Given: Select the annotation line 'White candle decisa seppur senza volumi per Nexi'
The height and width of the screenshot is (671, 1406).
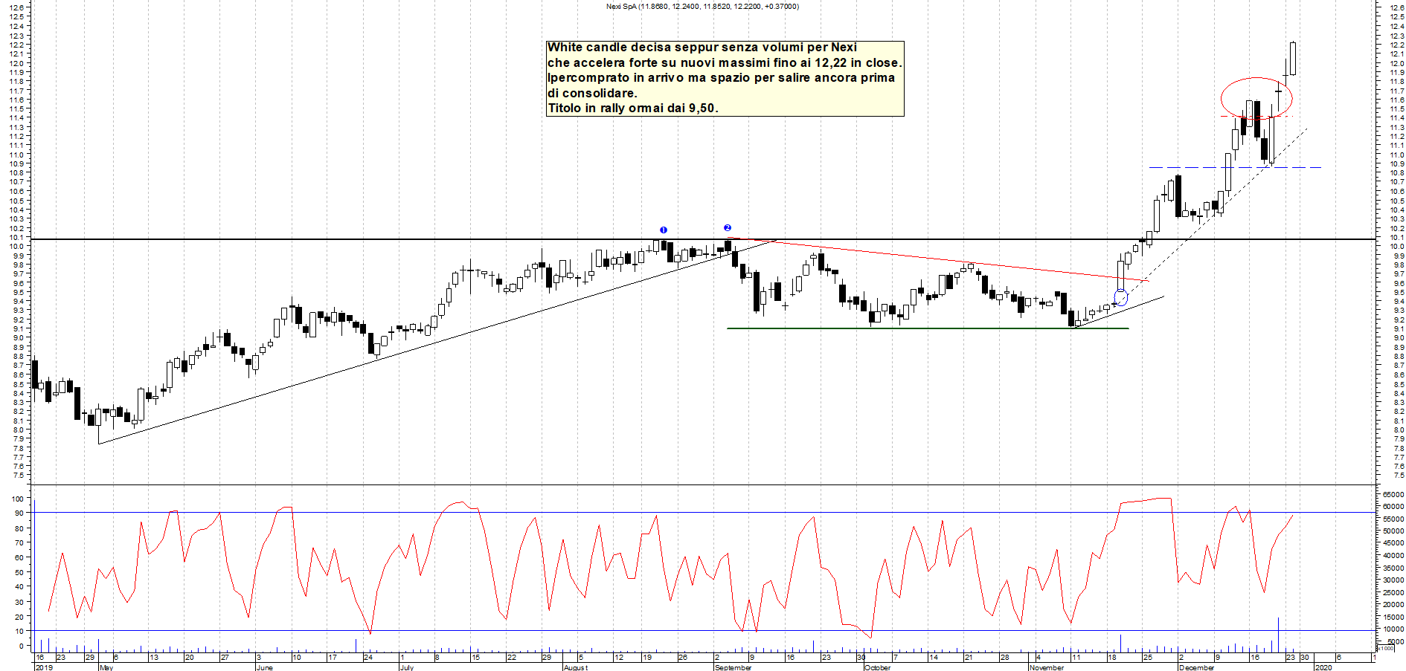Looking at the screenshot, I should 702,48.
